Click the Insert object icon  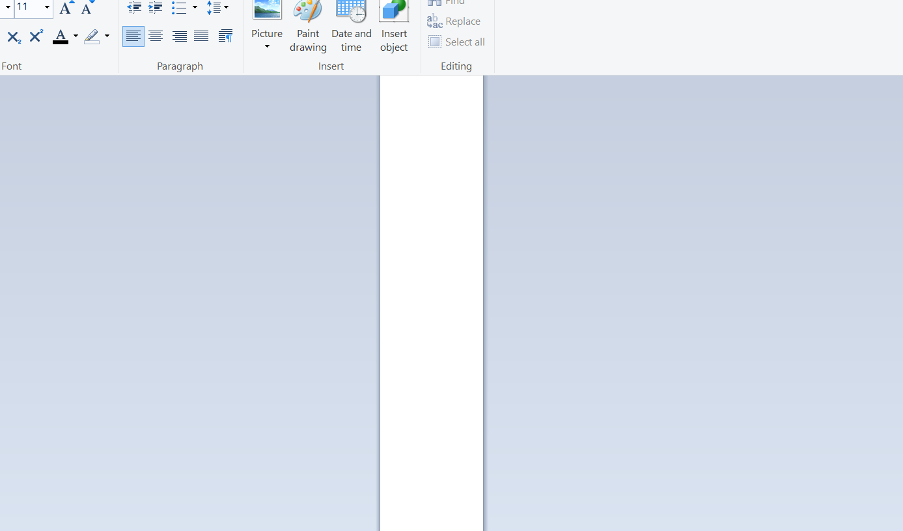[x=394, y=26]
